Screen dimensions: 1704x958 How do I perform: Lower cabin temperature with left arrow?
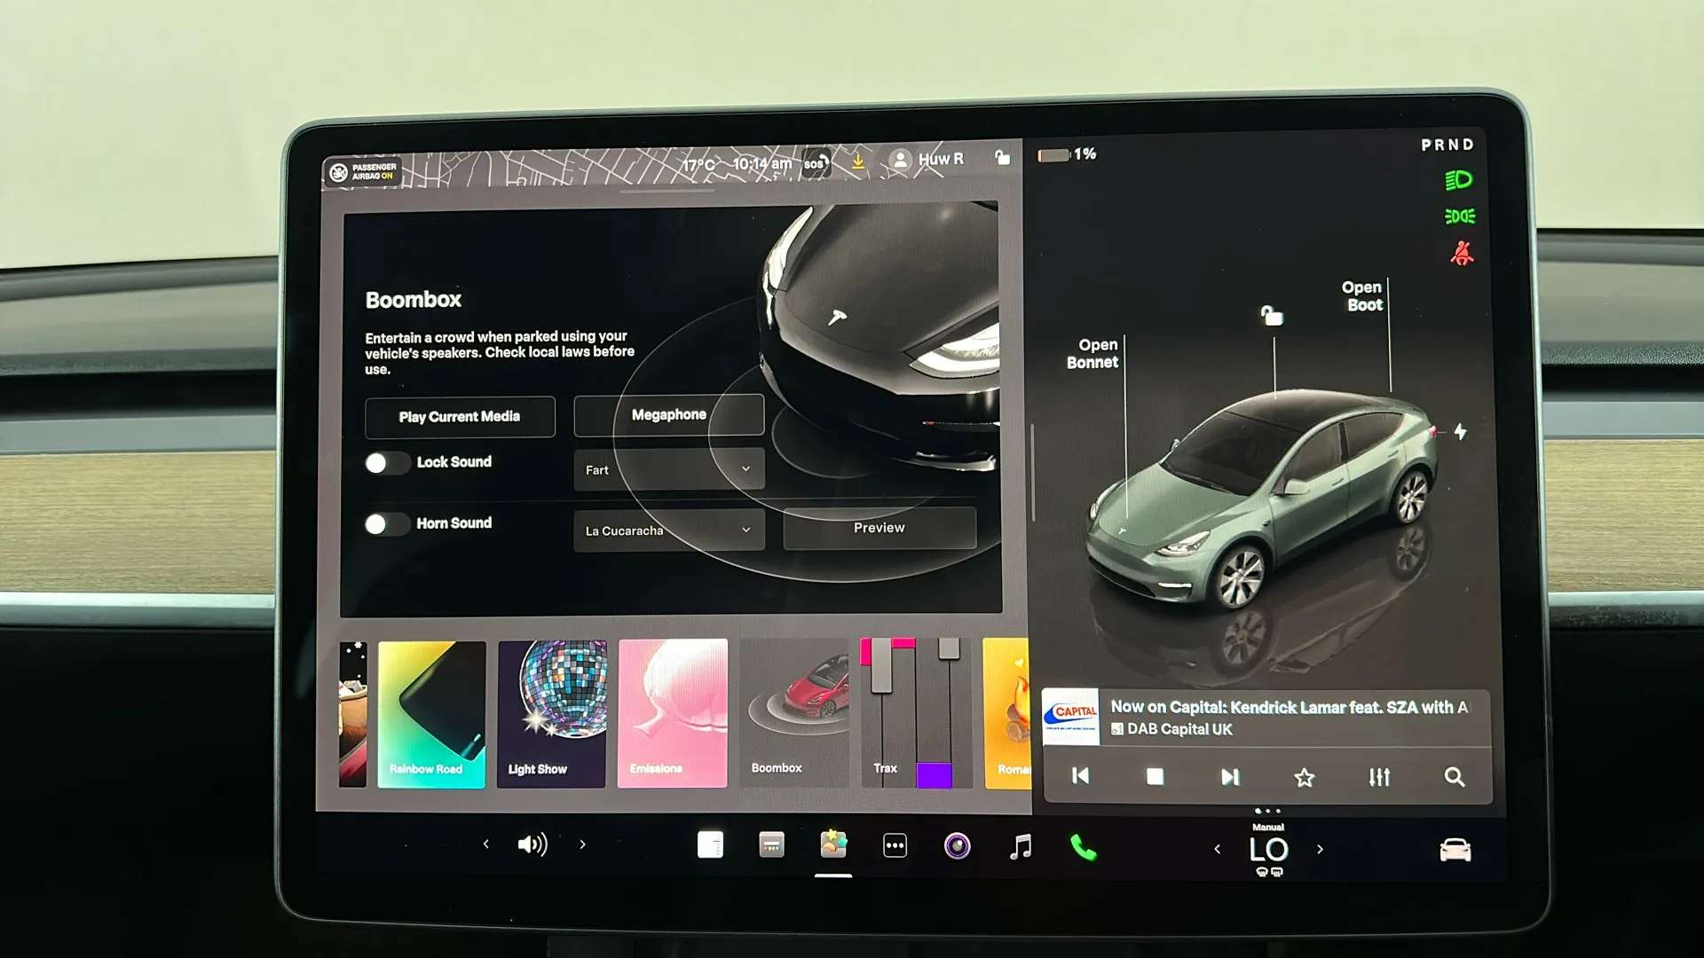1217,849
